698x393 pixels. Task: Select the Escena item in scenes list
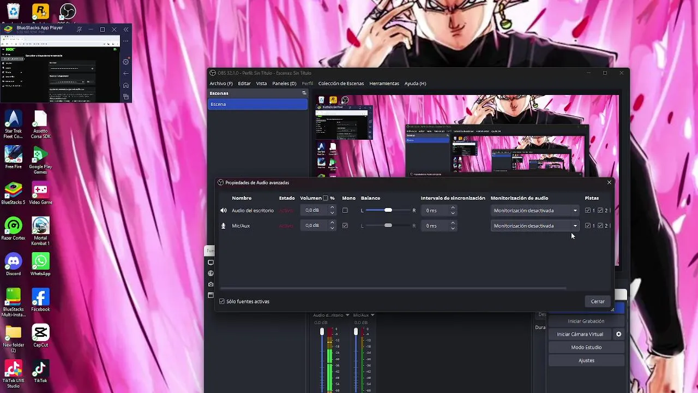[257, 104]
